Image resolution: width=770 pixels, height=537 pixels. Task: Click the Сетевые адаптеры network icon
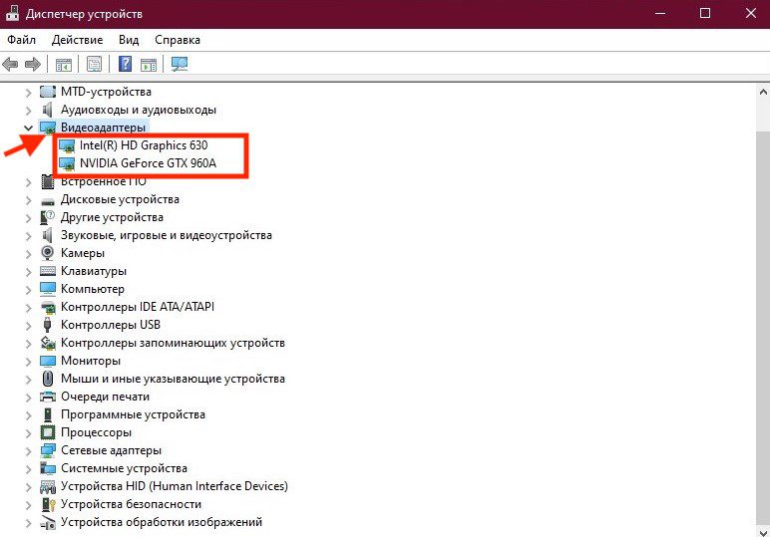[48, 450]
